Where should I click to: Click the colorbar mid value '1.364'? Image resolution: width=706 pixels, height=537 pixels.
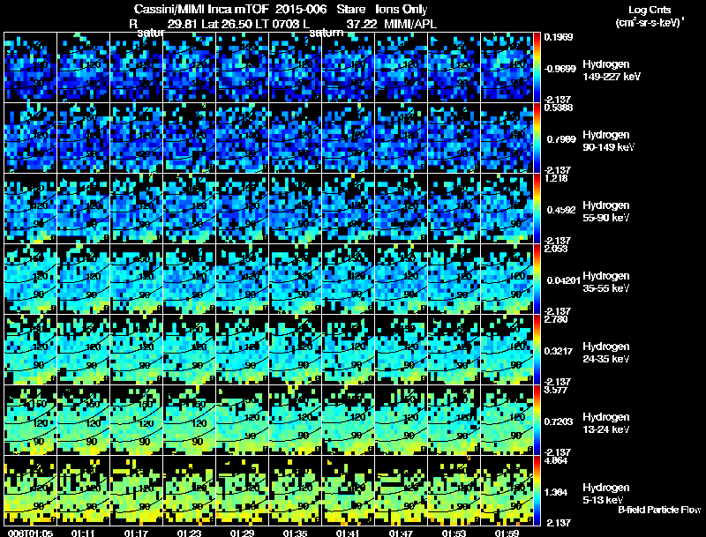556,493
